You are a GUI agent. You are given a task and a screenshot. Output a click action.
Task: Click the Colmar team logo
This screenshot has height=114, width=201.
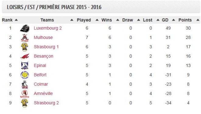pos(25,85)
